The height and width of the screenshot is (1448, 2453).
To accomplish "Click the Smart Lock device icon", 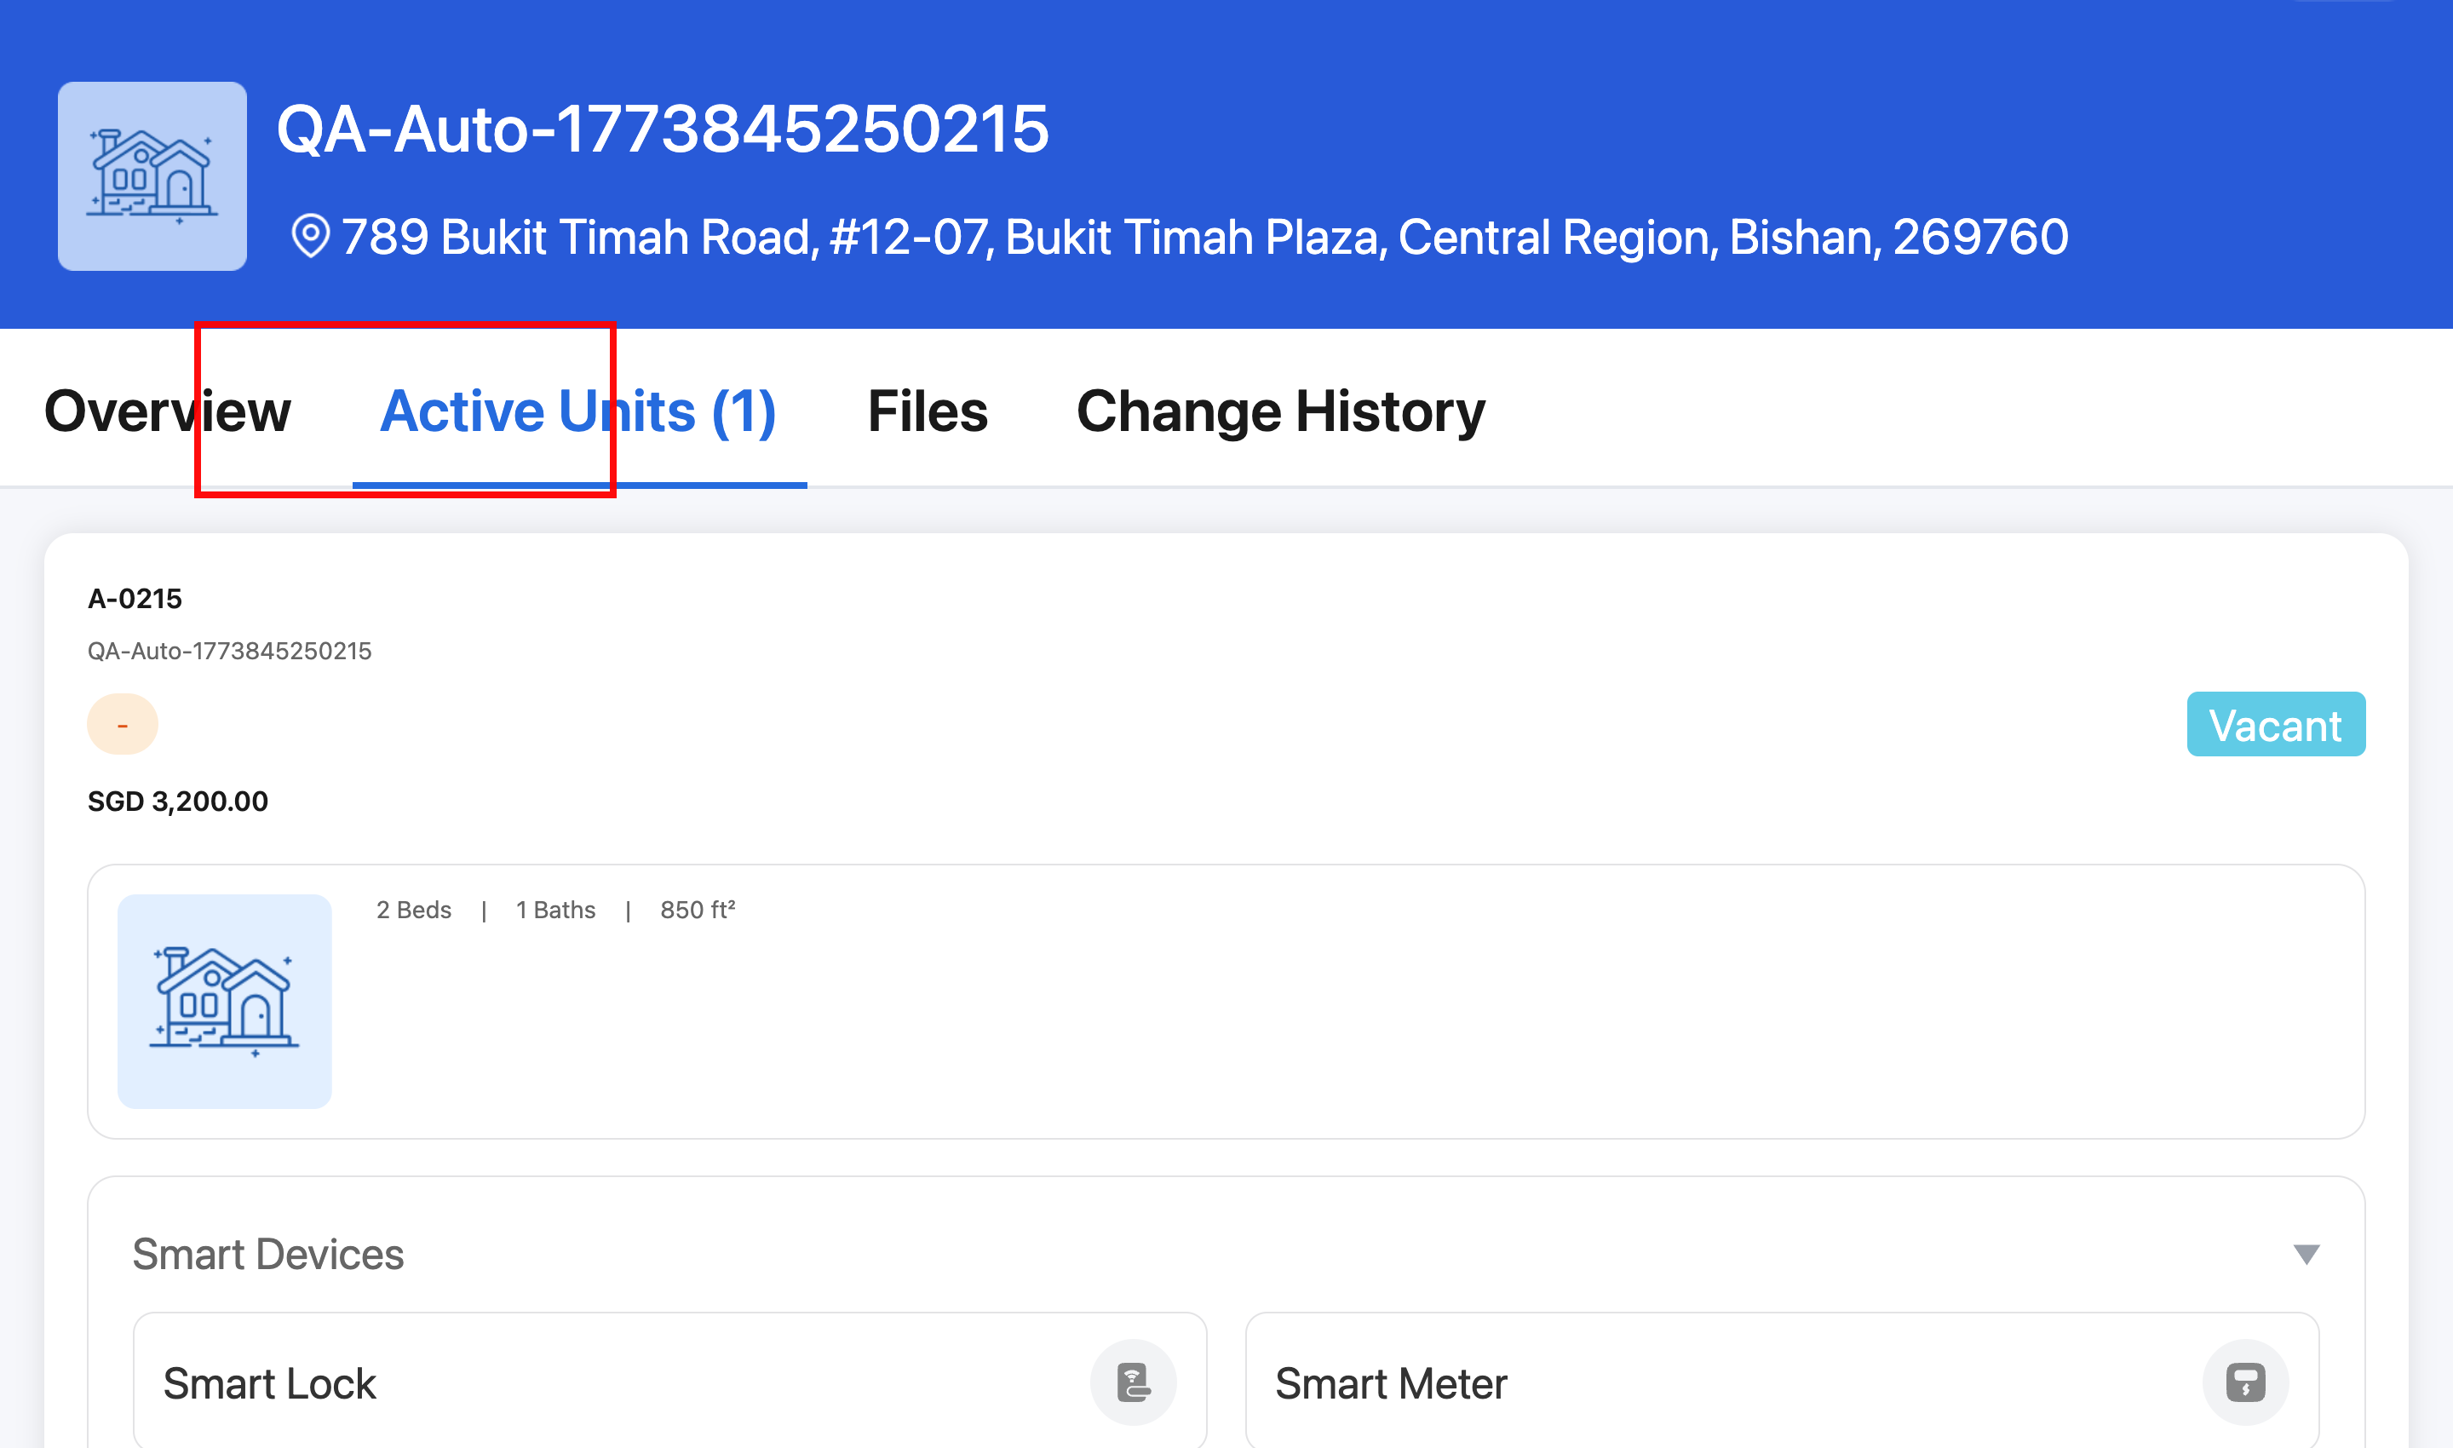I will [1133, 1382].
